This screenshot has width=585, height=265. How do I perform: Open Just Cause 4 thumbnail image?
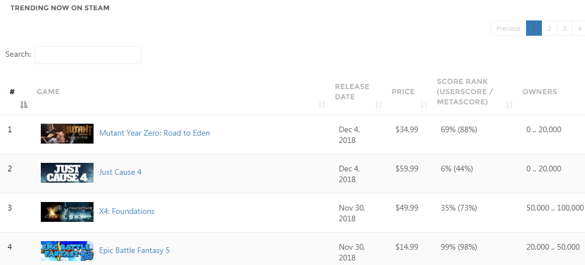click(x=67, y=173)
